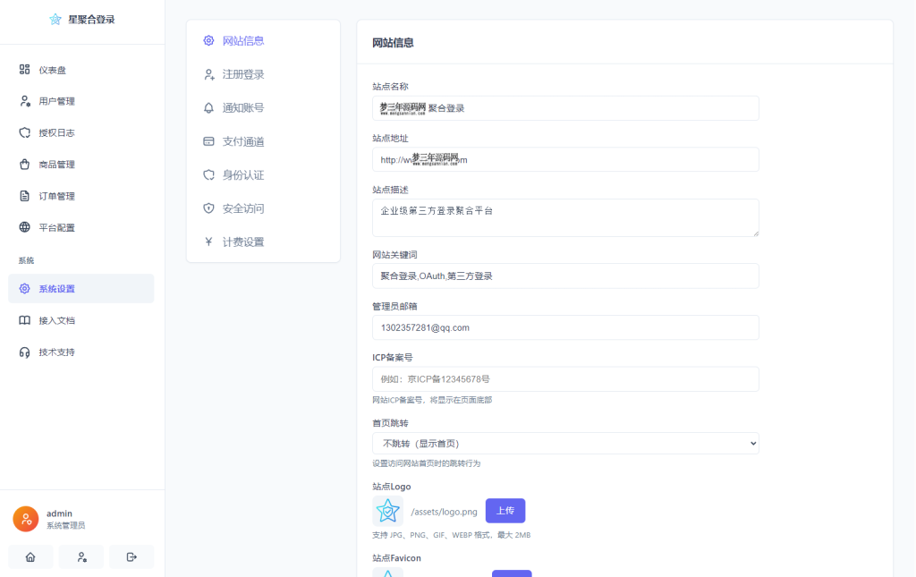
Task: Click the admin avatar icon
Action: (25, 518)
